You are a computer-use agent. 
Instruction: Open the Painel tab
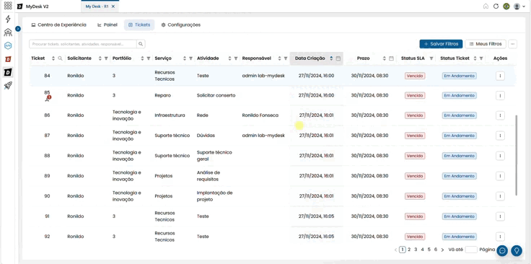click(107, 25)
